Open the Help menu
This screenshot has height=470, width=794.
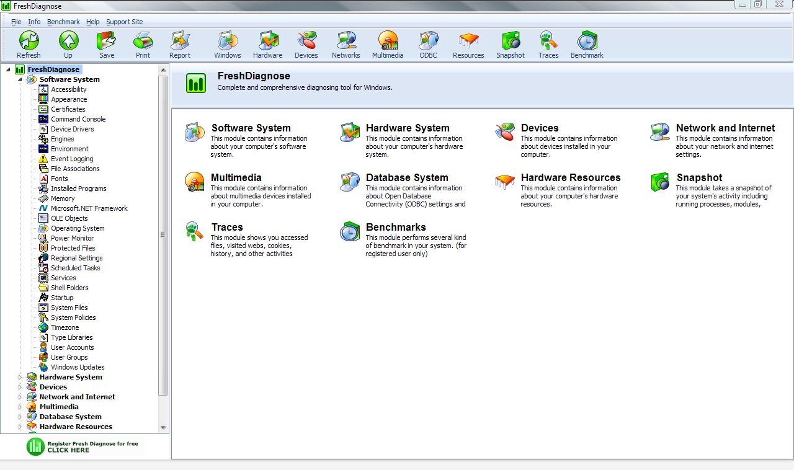(x=93, y=22)
